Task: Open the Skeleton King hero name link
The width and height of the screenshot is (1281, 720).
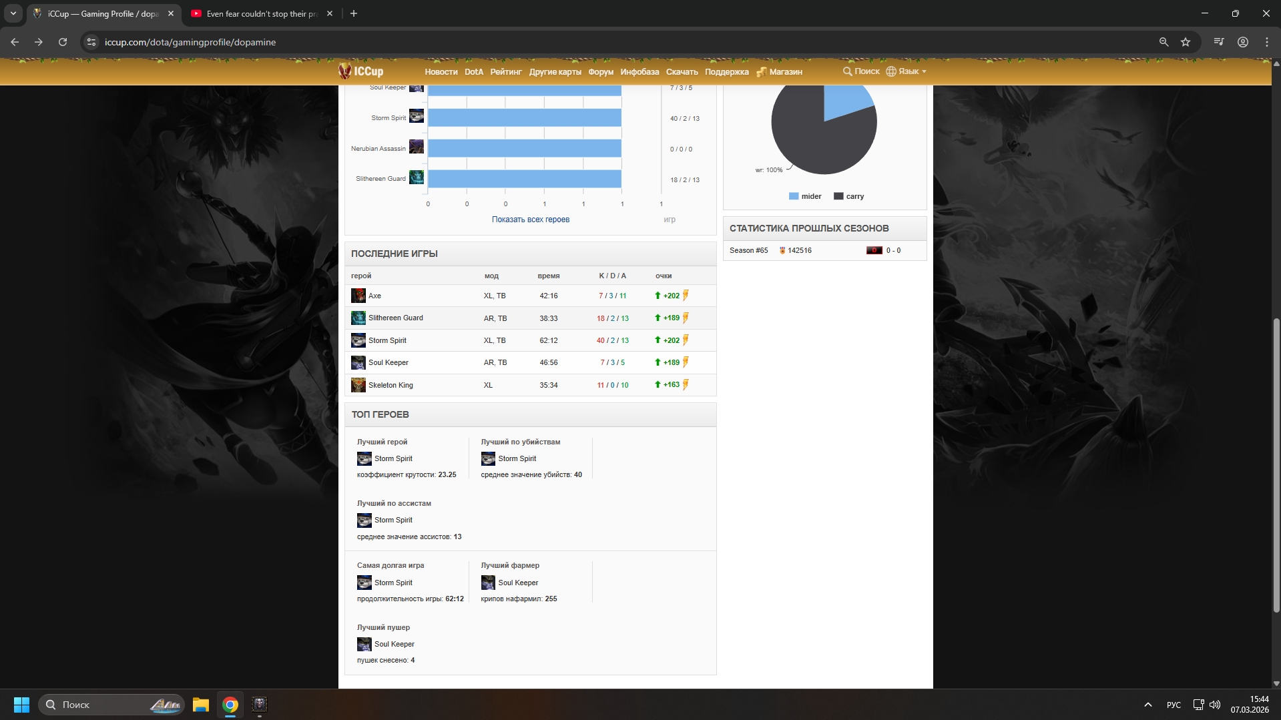Action: tap(391, 385)
